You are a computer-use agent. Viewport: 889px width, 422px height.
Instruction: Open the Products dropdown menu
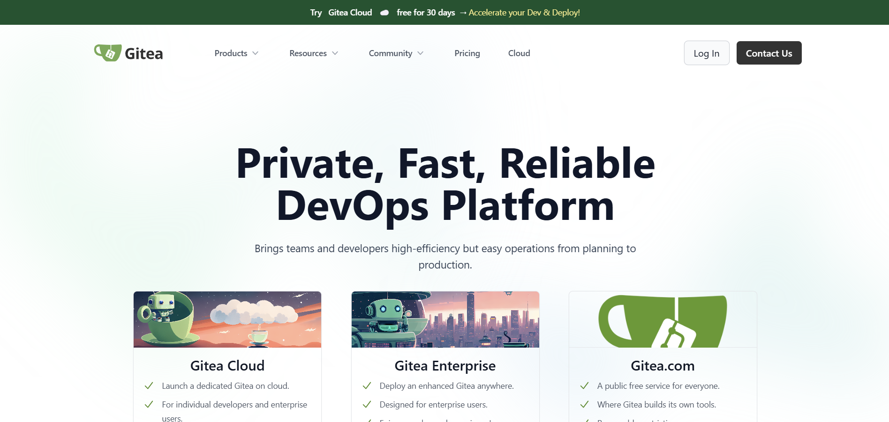[x=236, y=53]
